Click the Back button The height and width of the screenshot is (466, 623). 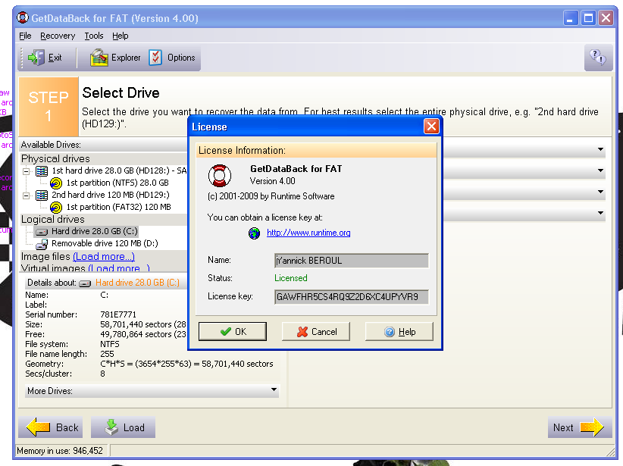pyautogui.click(x=51, y=427)
